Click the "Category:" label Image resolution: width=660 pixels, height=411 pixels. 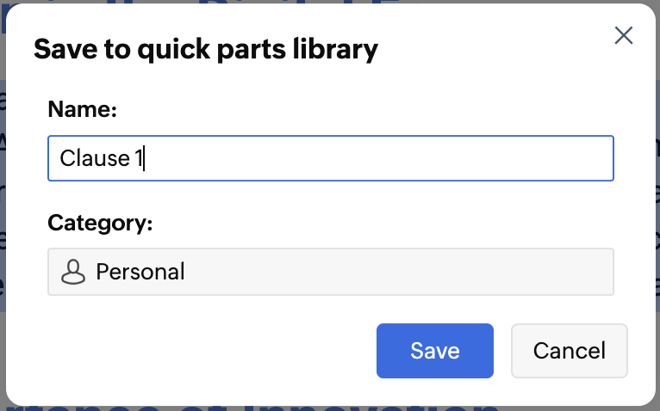100,223
